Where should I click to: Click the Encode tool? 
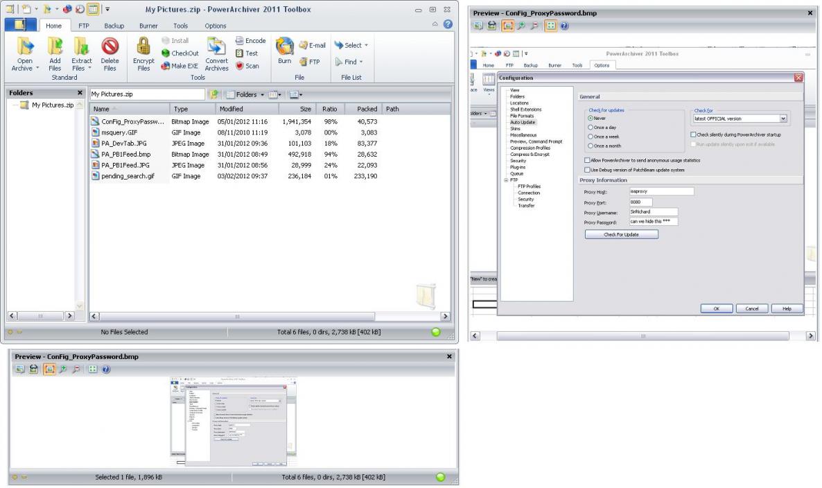(251, 40)
